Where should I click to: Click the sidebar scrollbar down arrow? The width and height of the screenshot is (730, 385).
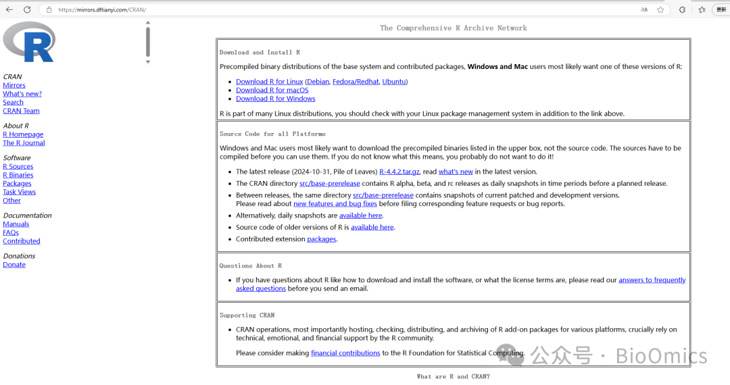tap(148, 62)
